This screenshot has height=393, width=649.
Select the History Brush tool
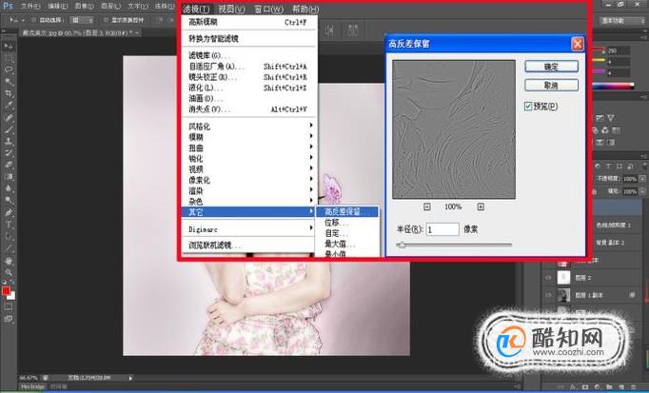coord(9,153)
